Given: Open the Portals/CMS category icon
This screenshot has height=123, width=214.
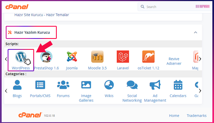Looking at the screenshot, I should point(40,85).
